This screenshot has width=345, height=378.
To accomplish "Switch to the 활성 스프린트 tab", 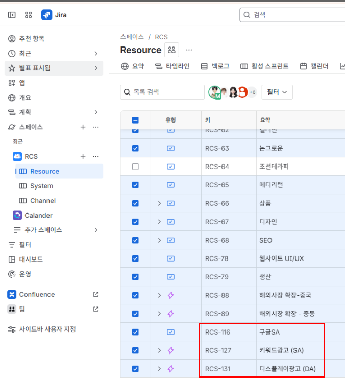I will [x=264, y=66].
